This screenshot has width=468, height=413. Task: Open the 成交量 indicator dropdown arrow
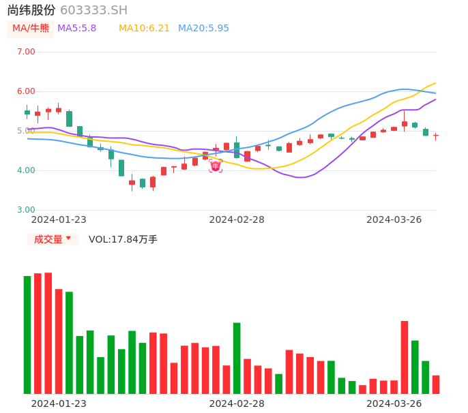68,239
